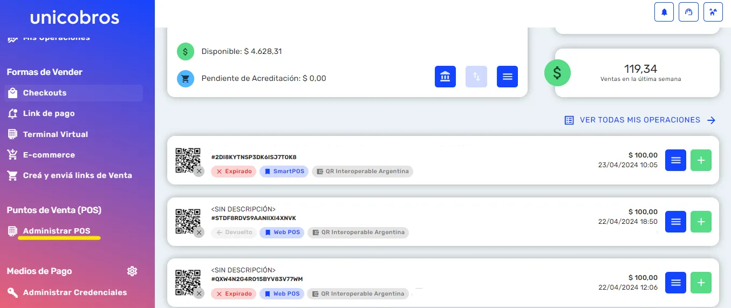Click Ventas en la última semana label
Screen dimensions: 731x308
pyautogui.click(x=640, y=79)
